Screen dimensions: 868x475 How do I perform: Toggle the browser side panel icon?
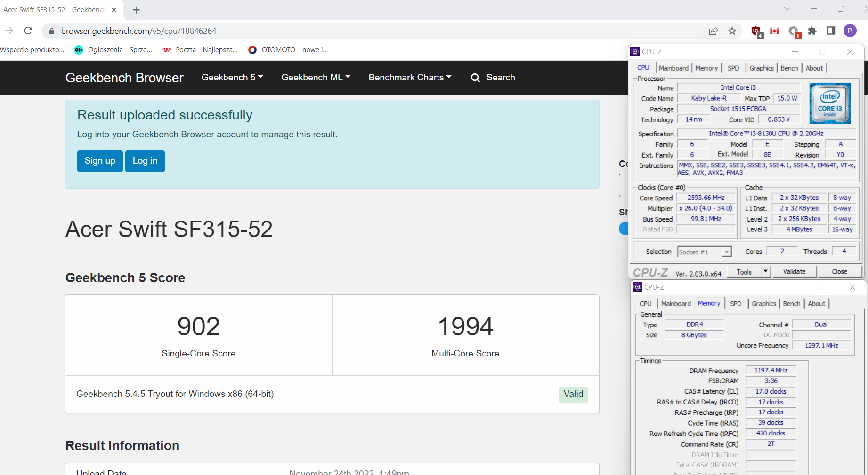831,31
